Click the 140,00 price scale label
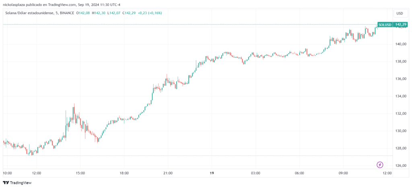 (x=401, y=44)
